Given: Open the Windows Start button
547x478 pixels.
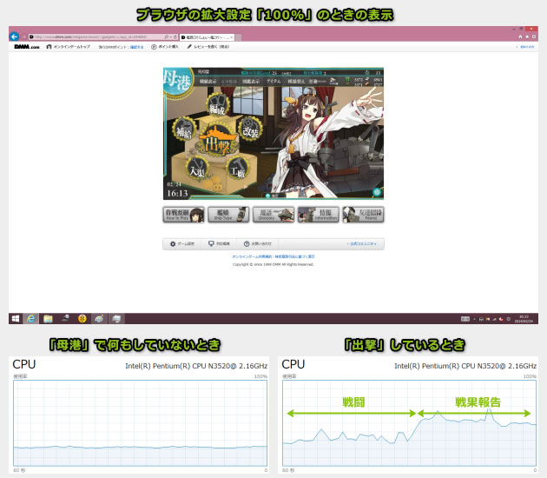Looking at the screenshot, I should 16,318.
